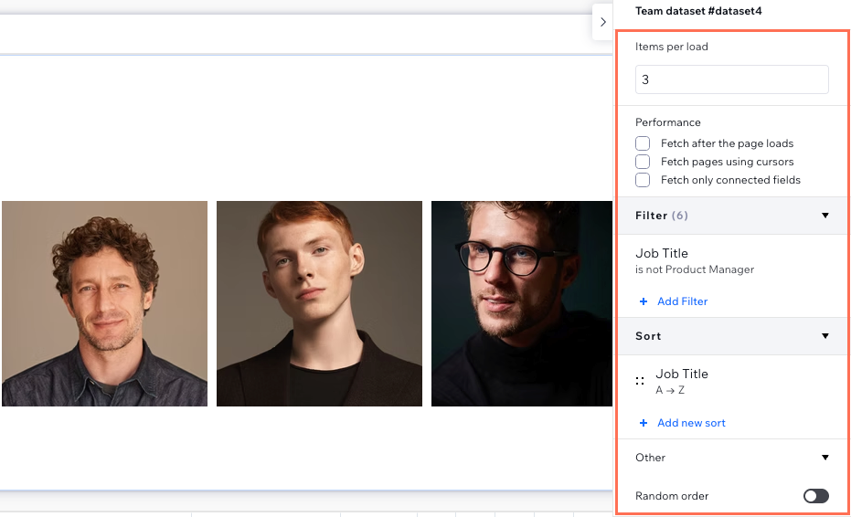The width and height of the screenshot is (851, 517).
Task: Toggle the Random order switch
Action: tap(815, 496)
